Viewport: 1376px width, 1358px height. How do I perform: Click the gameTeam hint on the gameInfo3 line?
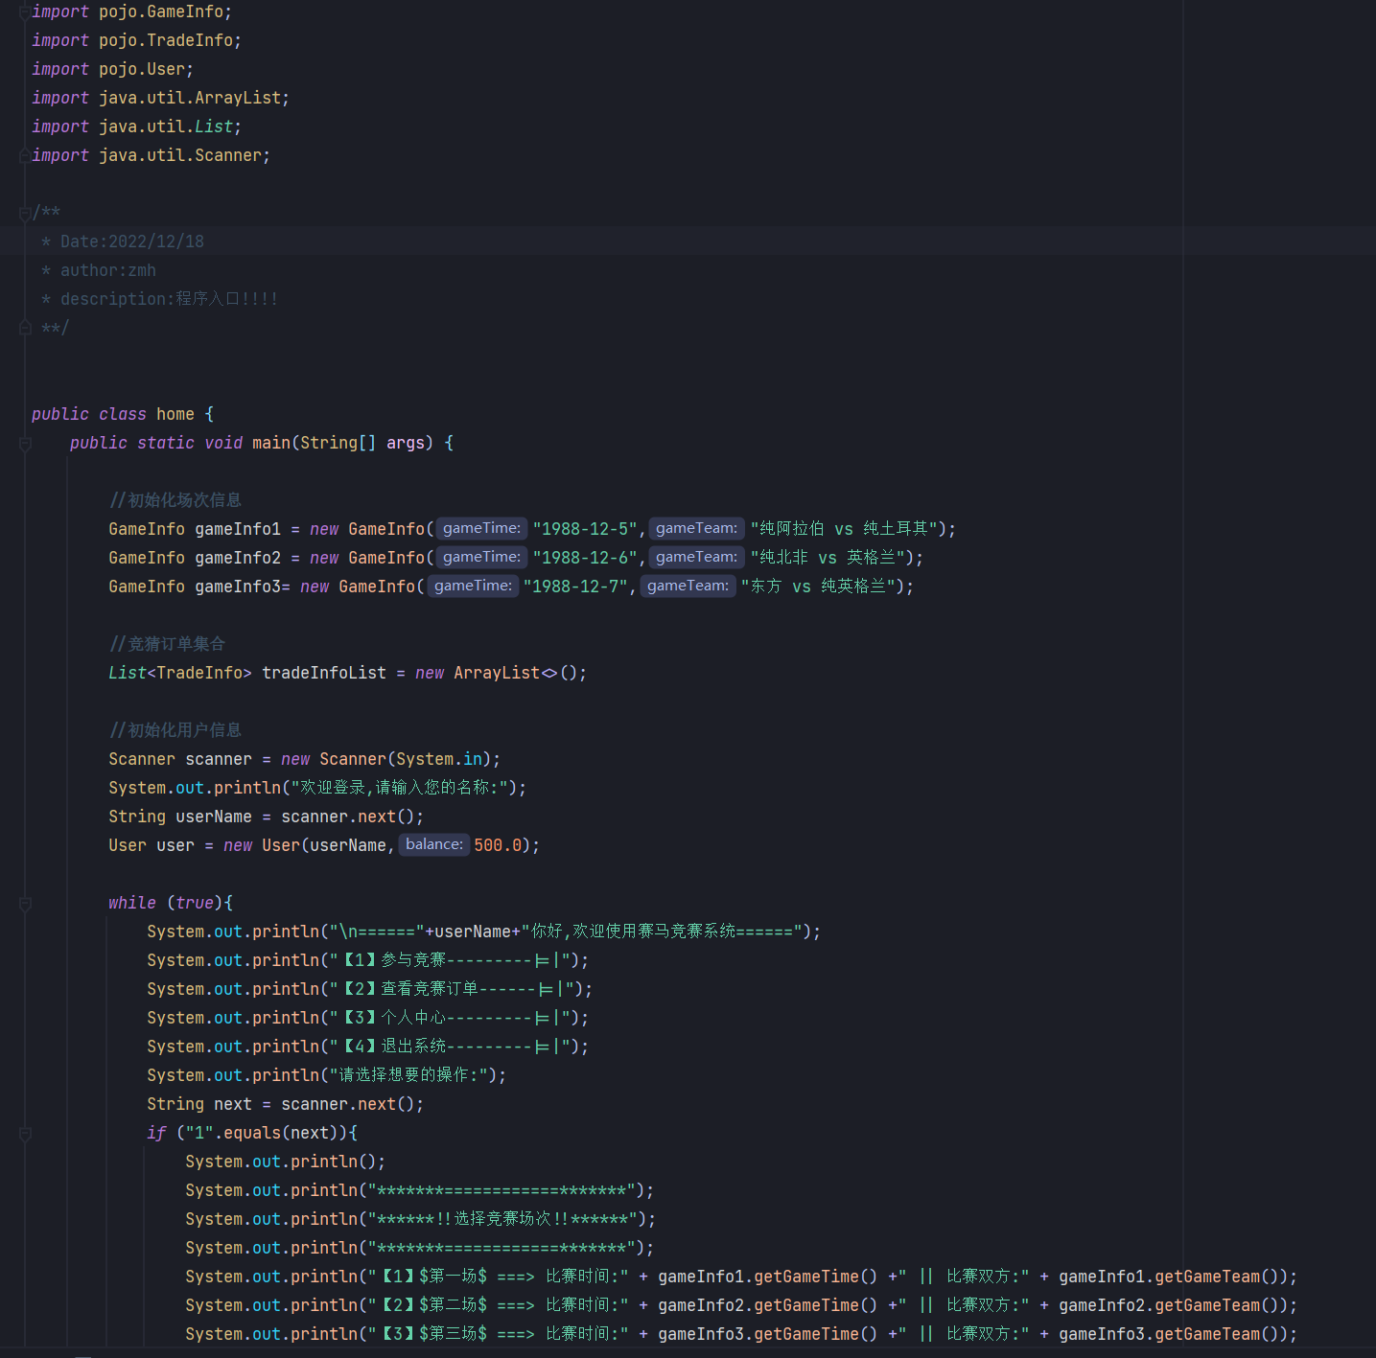point(688,586)
